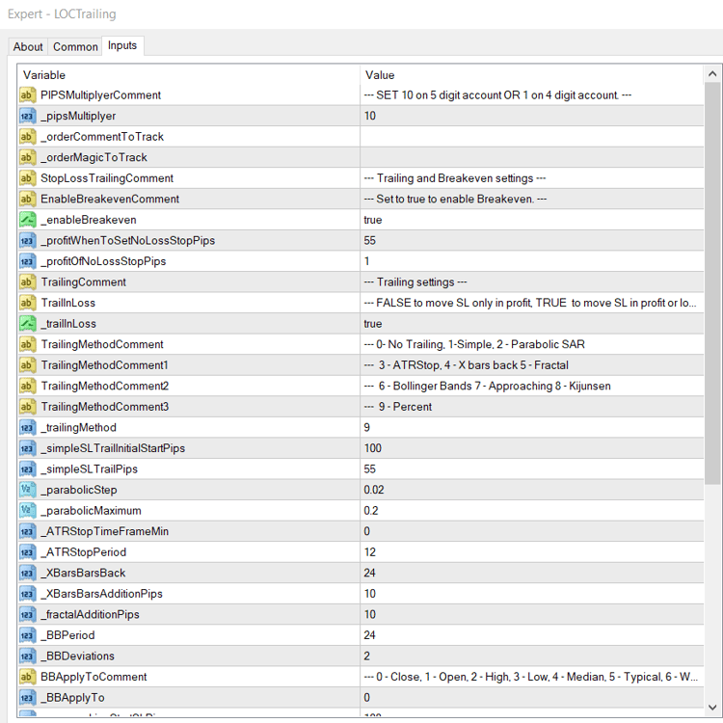Click the integer icon next to _pipsMultiplyer

click(x=27, y=116)
